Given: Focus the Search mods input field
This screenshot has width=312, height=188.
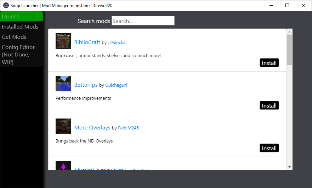Looking at the screenshot, I should (143, 21).
